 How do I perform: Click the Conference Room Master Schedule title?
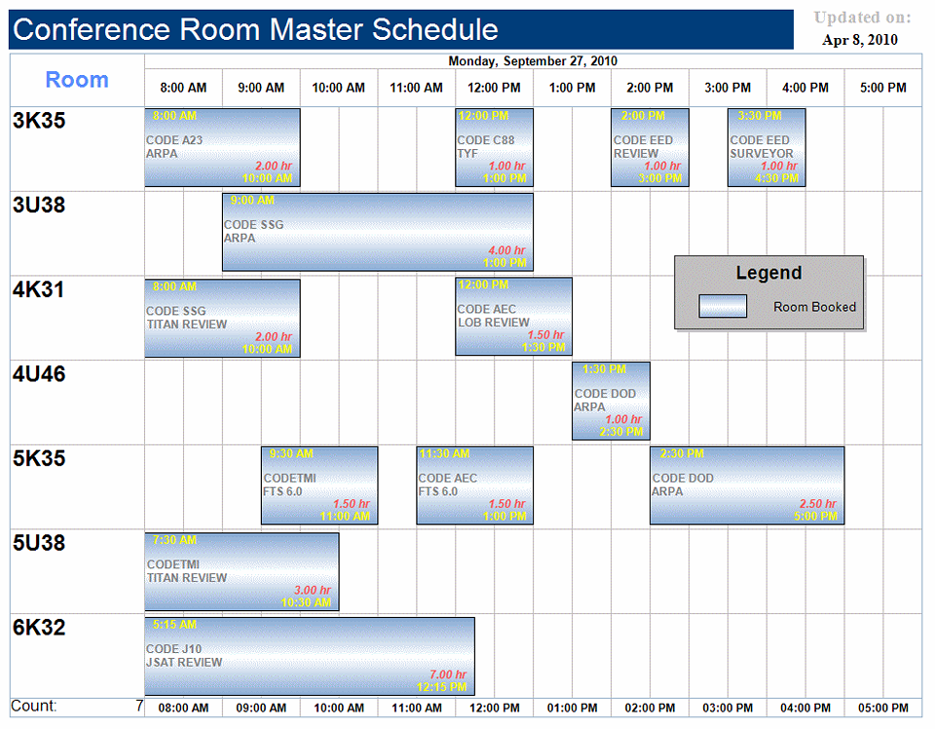(x=255, y=30)
